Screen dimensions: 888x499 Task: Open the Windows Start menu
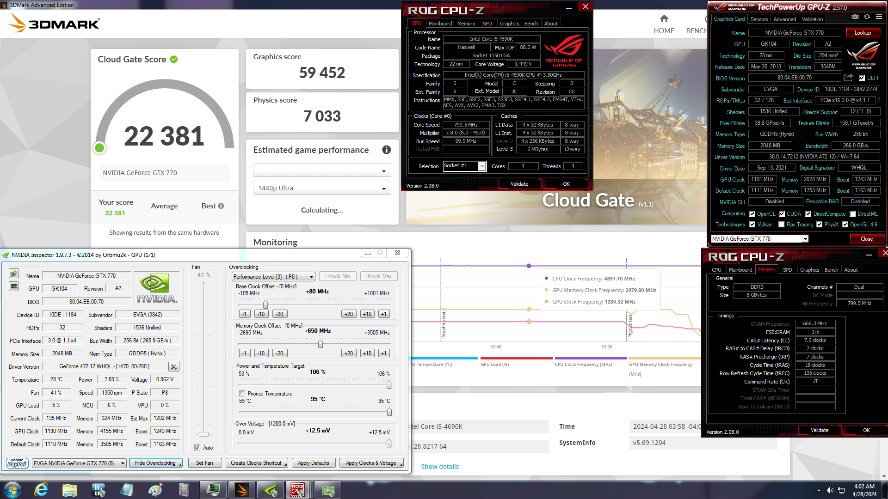[x=12, y=490]
